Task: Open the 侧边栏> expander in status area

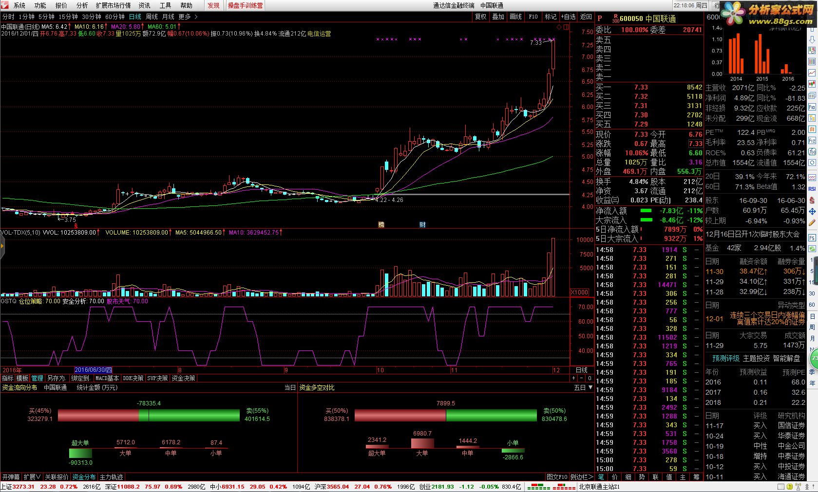Action: point(582,477)
